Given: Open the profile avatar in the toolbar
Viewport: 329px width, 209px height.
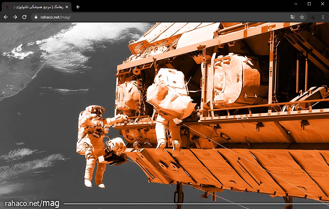Looking at the screenshot, I should coord(313,17).
